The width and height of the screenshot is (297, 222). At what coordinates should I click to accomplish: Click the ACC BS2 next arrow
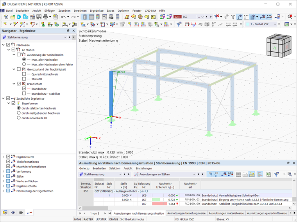(x=211, y=17)
